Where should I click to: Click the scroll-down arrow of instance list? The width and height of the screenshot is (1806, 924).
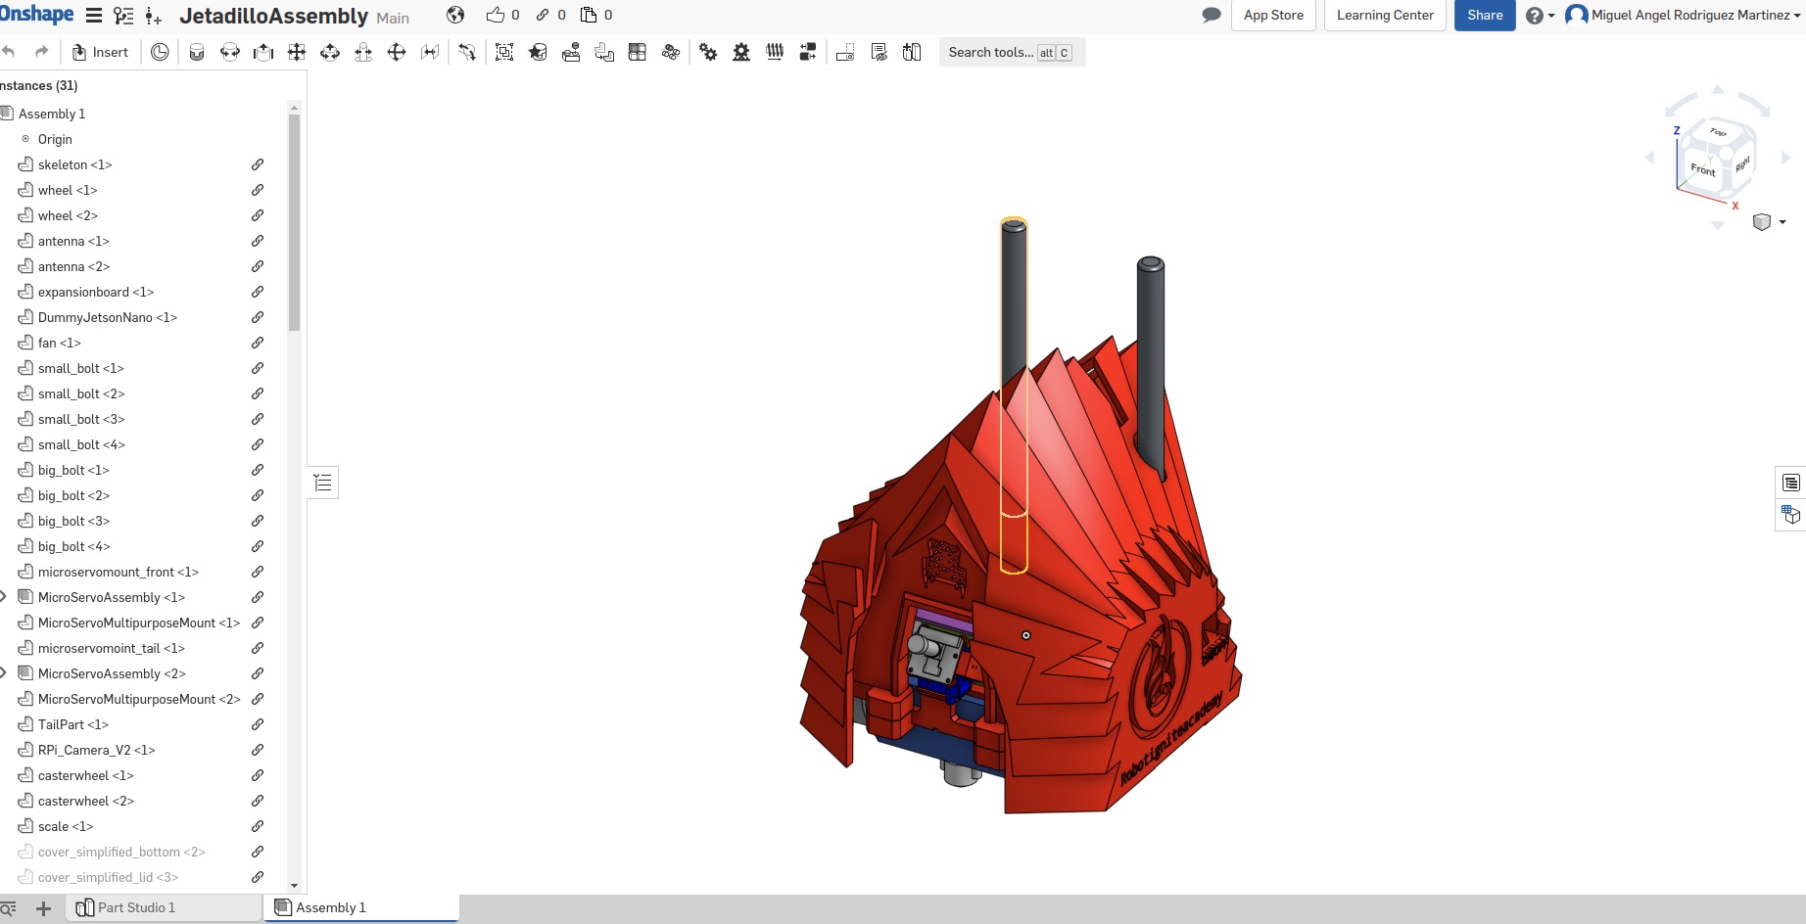click(x=294, y=886)
